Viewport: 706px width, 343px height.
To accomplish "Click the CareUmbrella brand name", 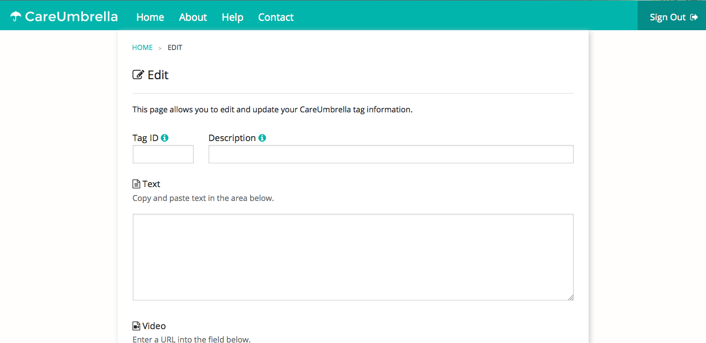I will click(x=71, y=17).
